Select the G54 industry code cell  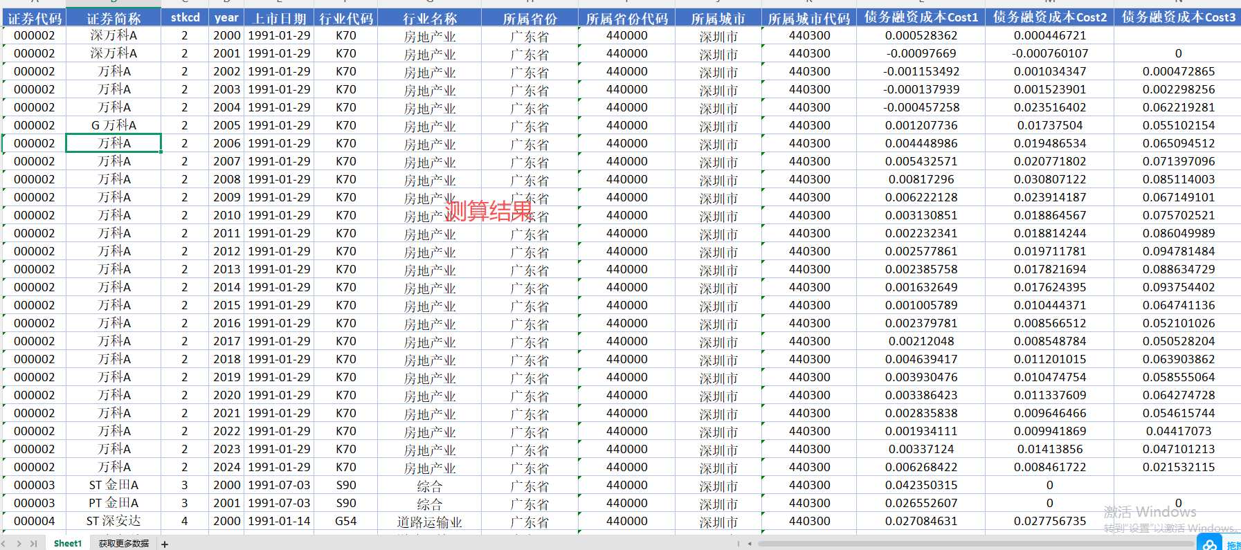345,521
